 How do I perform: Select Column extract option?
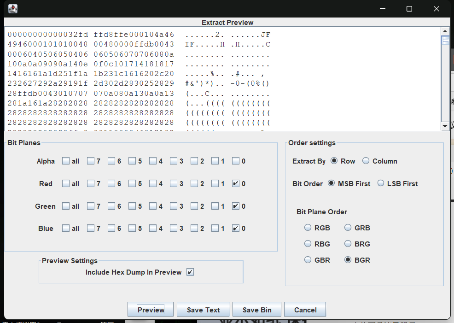pyautogui.click(x=366, y=161)
